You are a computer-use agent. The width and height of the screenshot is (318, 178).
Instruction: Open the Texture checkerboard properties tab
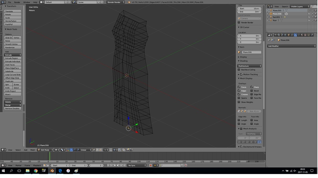point(305,35)
